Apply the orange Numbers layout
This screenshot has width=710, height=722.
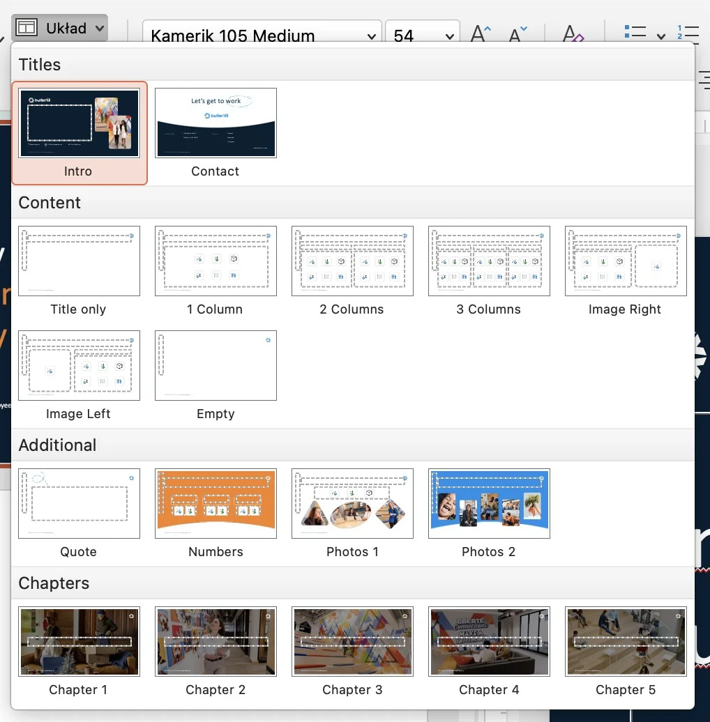tap(216, 504)
